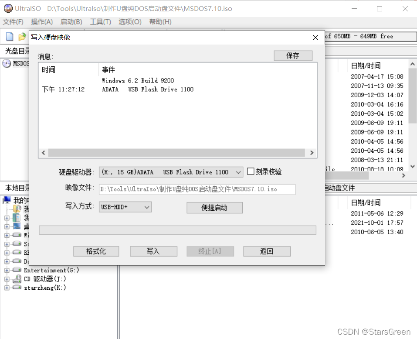Click the Open folder toolbar icon

tap(22, 37)
